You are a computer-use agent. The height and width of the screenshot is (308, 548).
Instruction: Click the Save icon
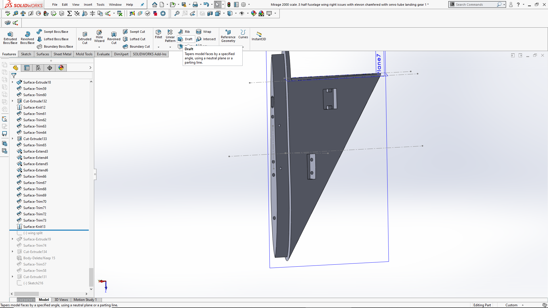coord(184,5)
